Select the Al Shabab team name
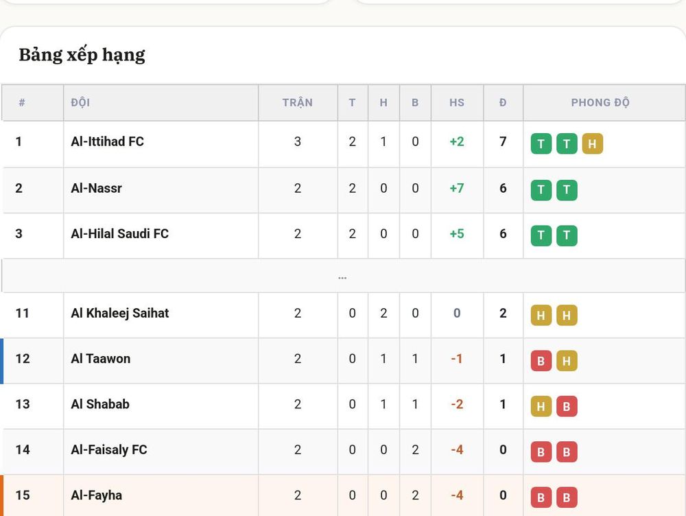Image resolution: width=686 pixels, height=516 pixels. click(100, 404)
